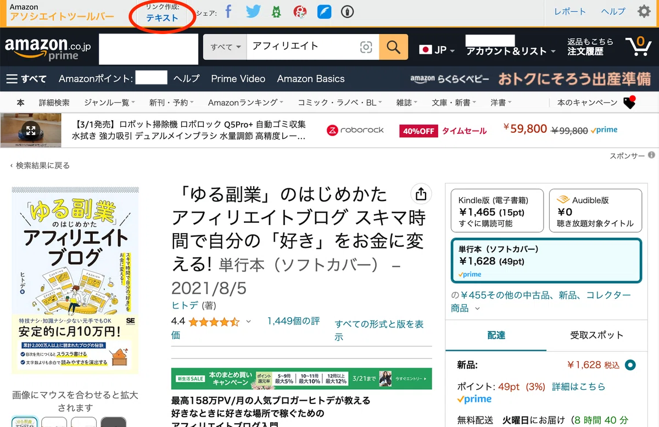Click the share icon beside book title
The image size is (659, 427).
(x=421, y=194)
